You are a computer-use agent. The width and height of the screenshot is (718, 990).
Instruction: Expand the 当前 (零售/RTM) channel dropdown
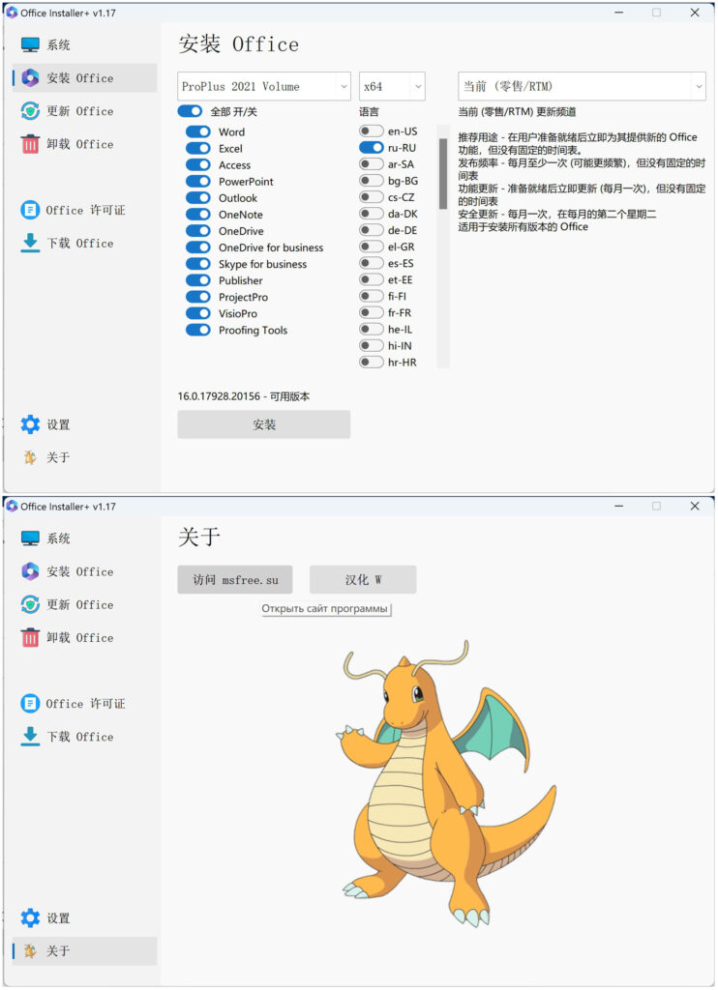[x=582, y=86]
